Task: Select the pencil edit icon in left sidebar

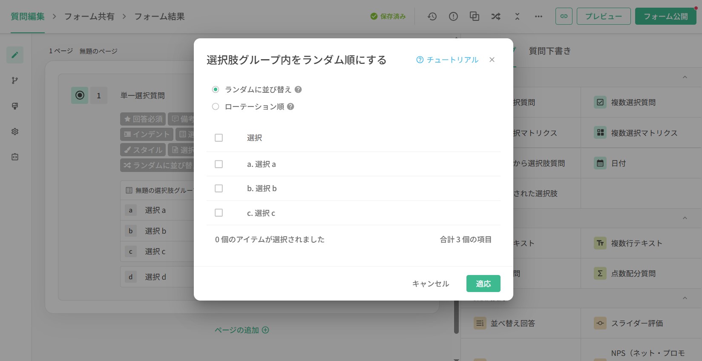Action: coord(15,55)
